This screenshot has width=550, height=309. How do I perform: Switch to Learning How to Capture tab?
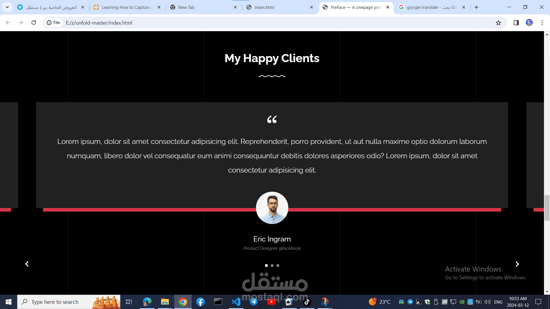(126, 7)
